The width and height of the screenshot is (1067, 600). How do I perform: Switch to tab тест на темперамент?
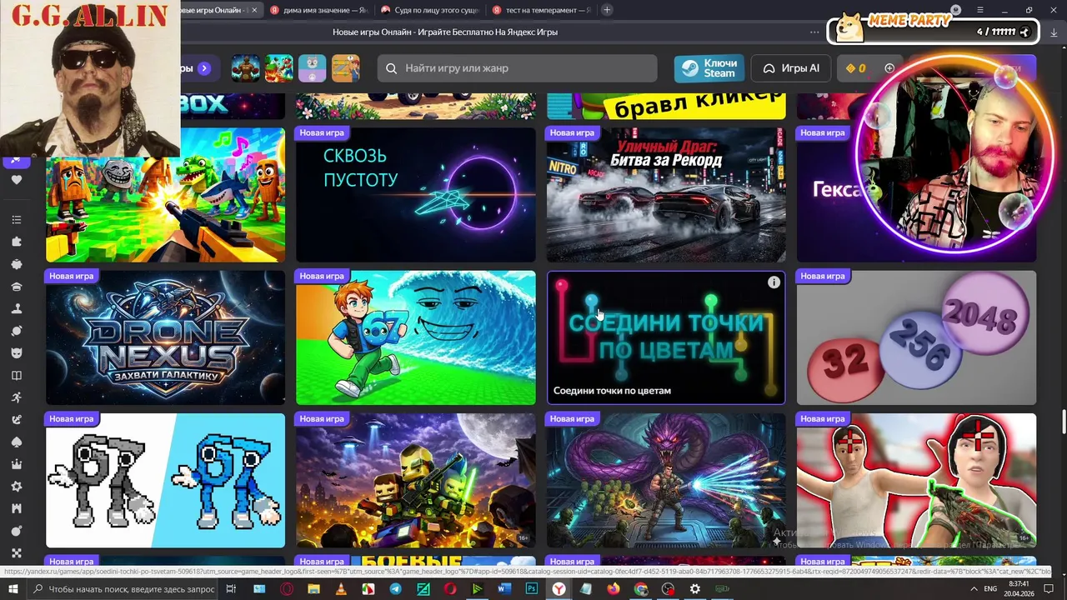(540, 10)
